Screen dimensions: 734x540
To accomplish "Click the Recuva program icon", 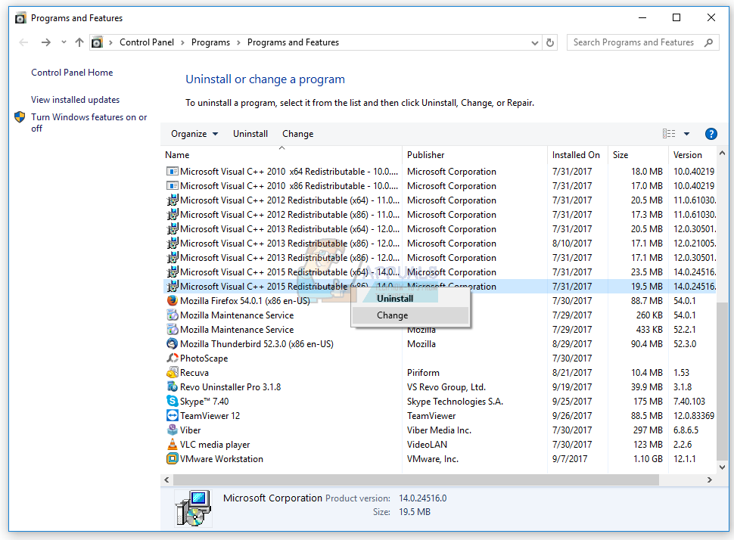I will (173, 372).
